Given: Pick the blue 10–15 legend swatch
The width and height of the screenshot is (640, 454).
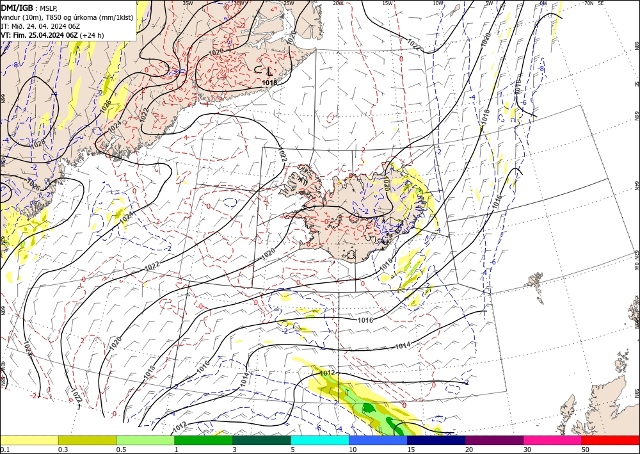Looking at the screenshot, I should coord(378,440).
